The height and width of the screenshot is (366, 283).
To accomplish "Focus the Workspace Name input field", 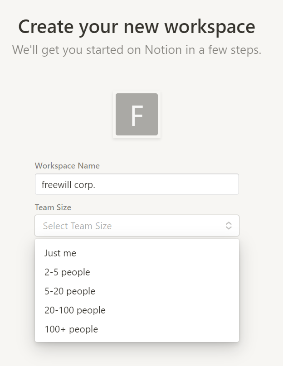I will click(x=137, y=184).
